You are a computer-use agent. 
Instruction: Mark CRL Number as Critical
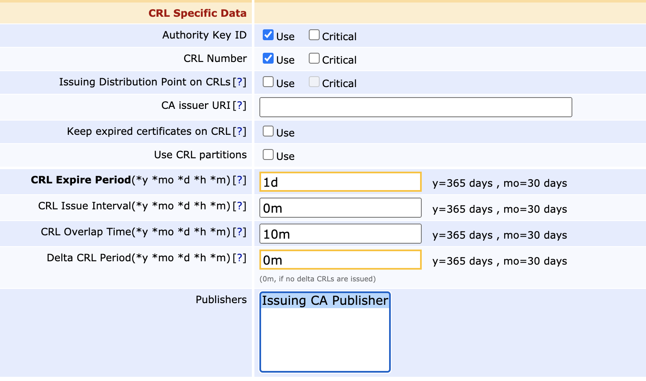(314, 59)
